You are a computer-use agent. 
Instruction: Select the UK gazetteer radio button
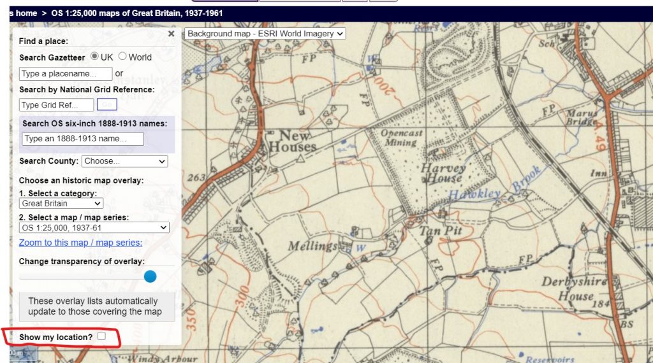(94, 56)
